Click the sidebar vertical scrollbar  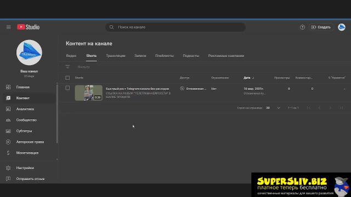click(57, 113)
